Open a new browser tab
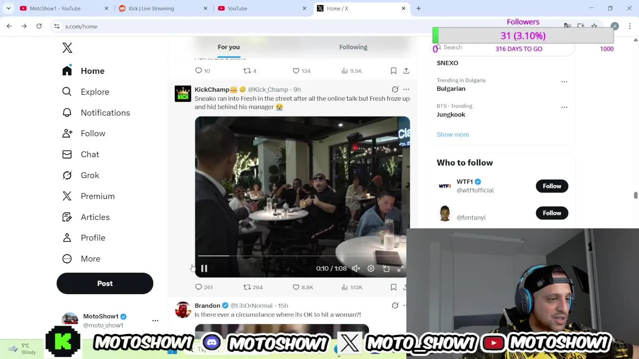 point(418,8)
